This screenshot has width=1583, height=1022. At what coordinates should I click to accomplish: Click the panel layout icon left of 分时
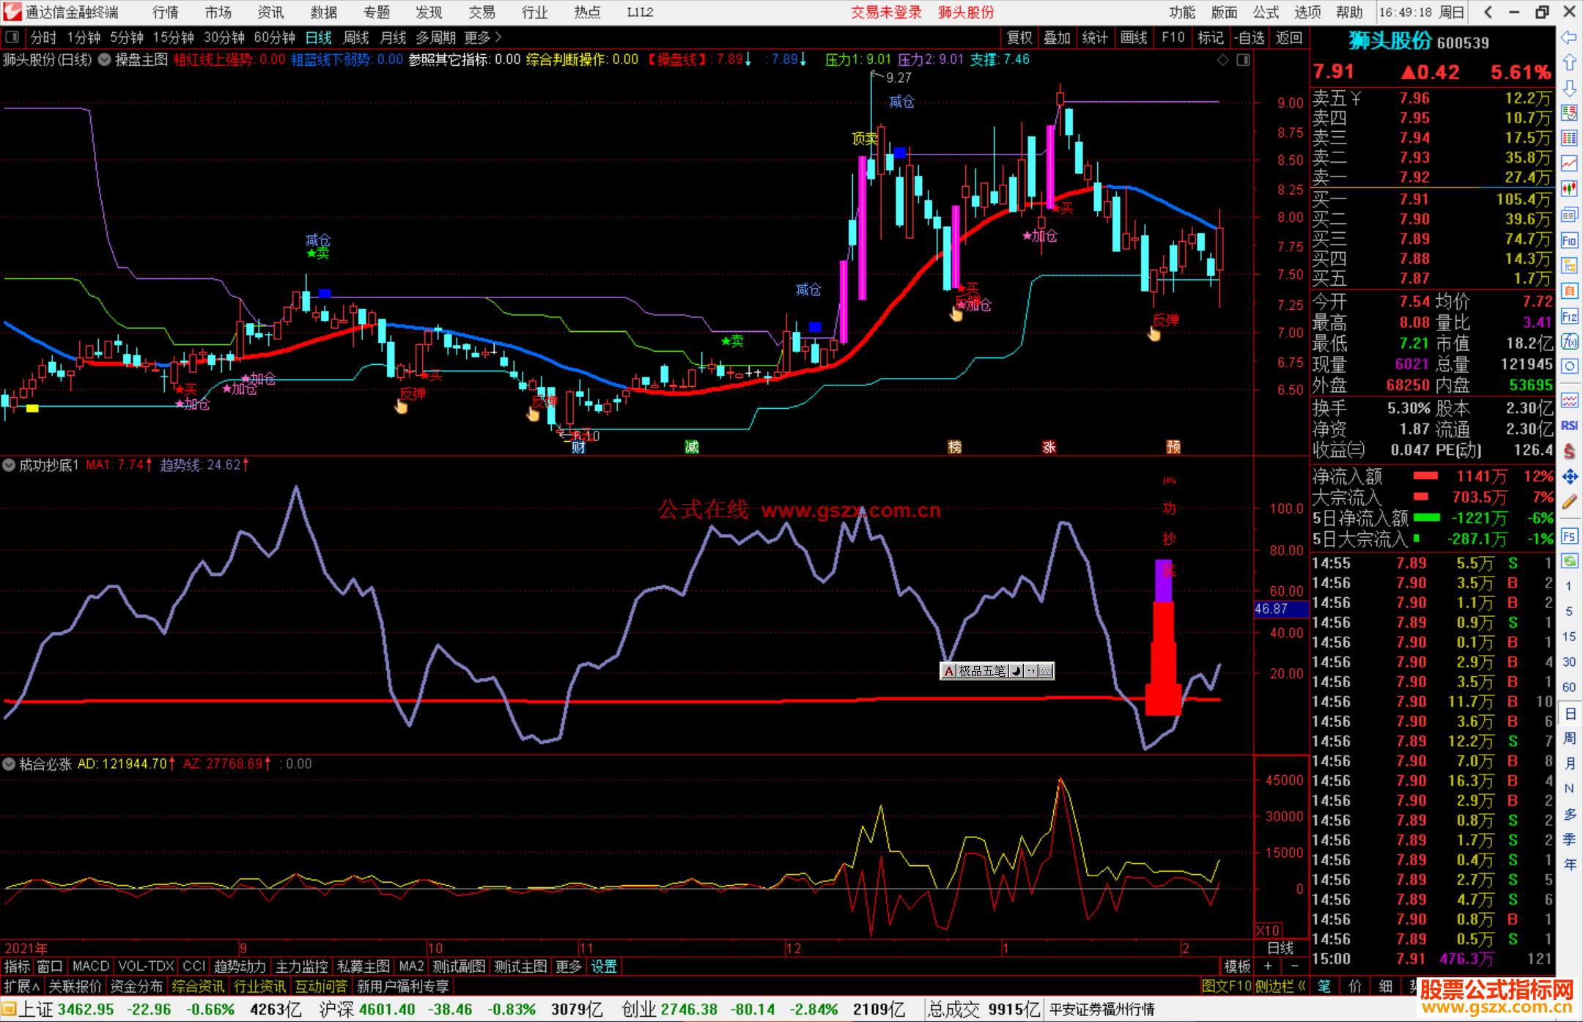click(12, 37)
